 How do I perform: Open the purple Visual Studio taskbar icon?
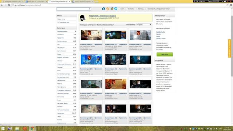pos(10,128)
